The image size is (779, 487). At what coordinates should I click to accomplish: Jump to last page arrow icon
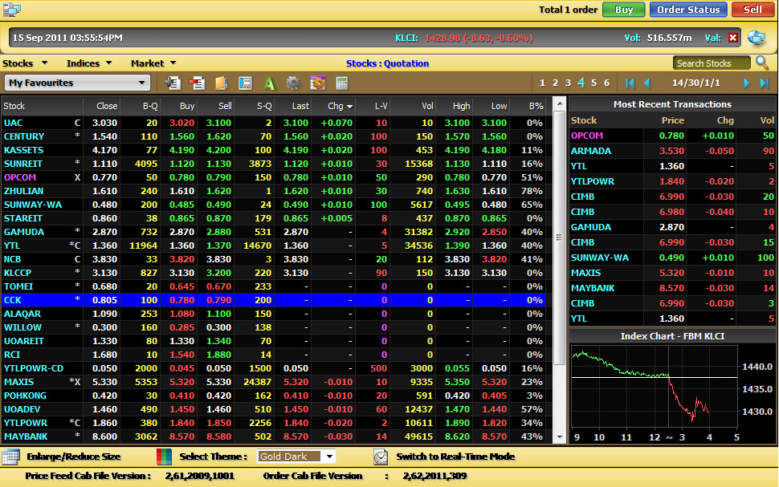click(x=764, y=83)
